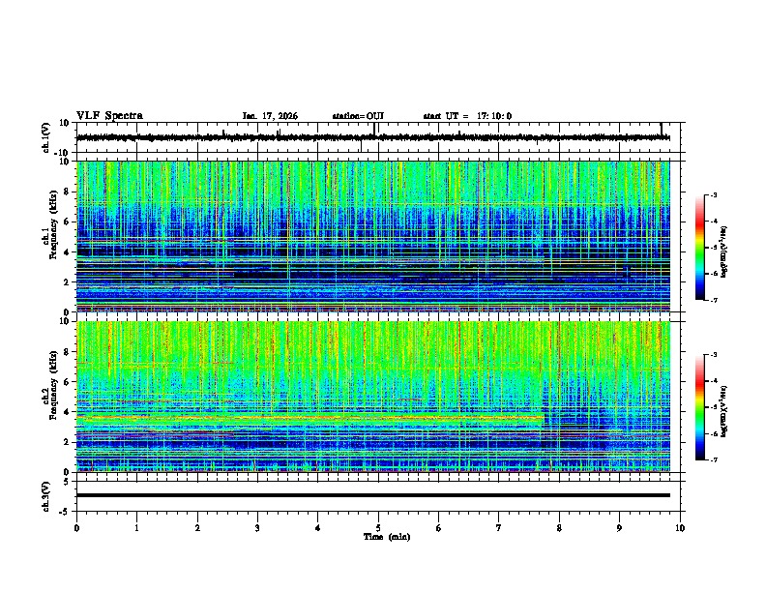This screenshot has width=766, height=592.
Task: Click the time axis tick label "10"
Action: pos(680,528)
